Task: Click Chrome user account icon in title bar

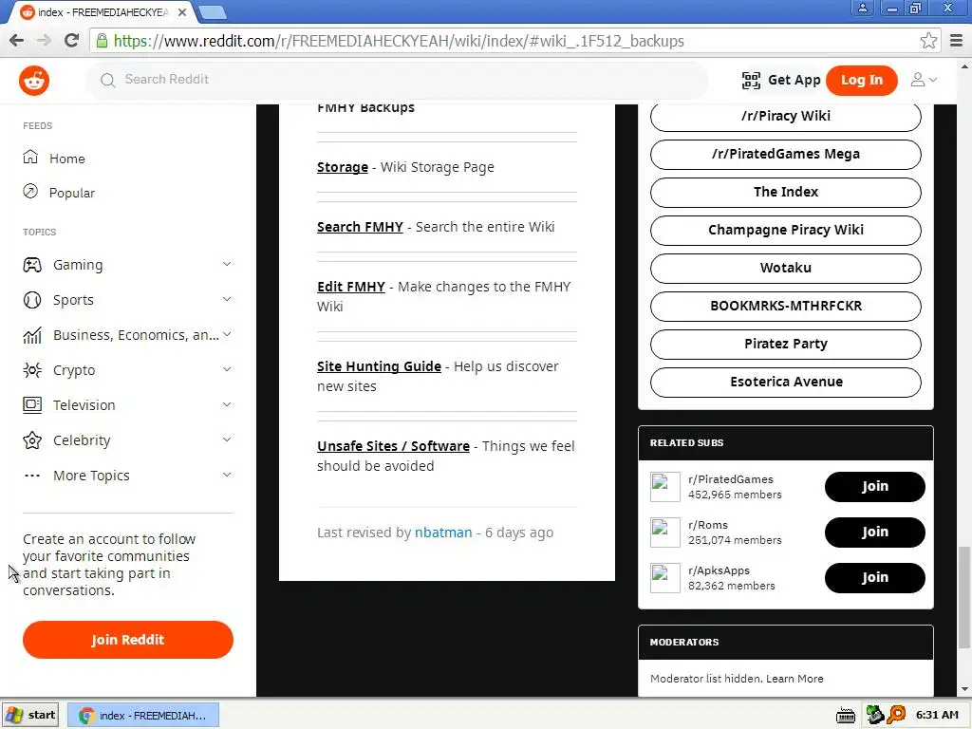Action: coord(862,8)
